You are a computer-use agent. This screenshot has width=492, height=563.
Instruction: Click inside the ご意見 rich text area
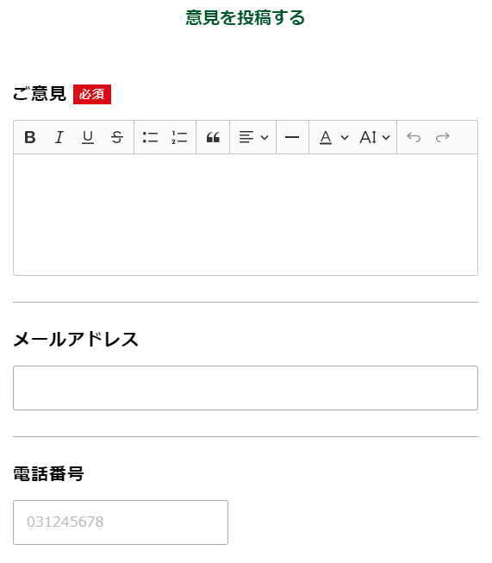tap(246, 215)
